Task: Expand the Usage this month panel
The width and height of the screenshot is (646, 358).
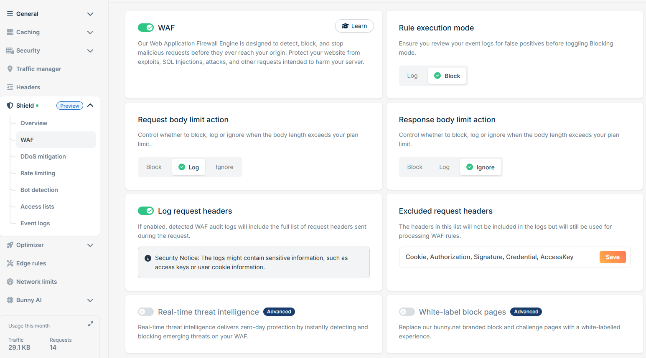Action: pos(91,324)
